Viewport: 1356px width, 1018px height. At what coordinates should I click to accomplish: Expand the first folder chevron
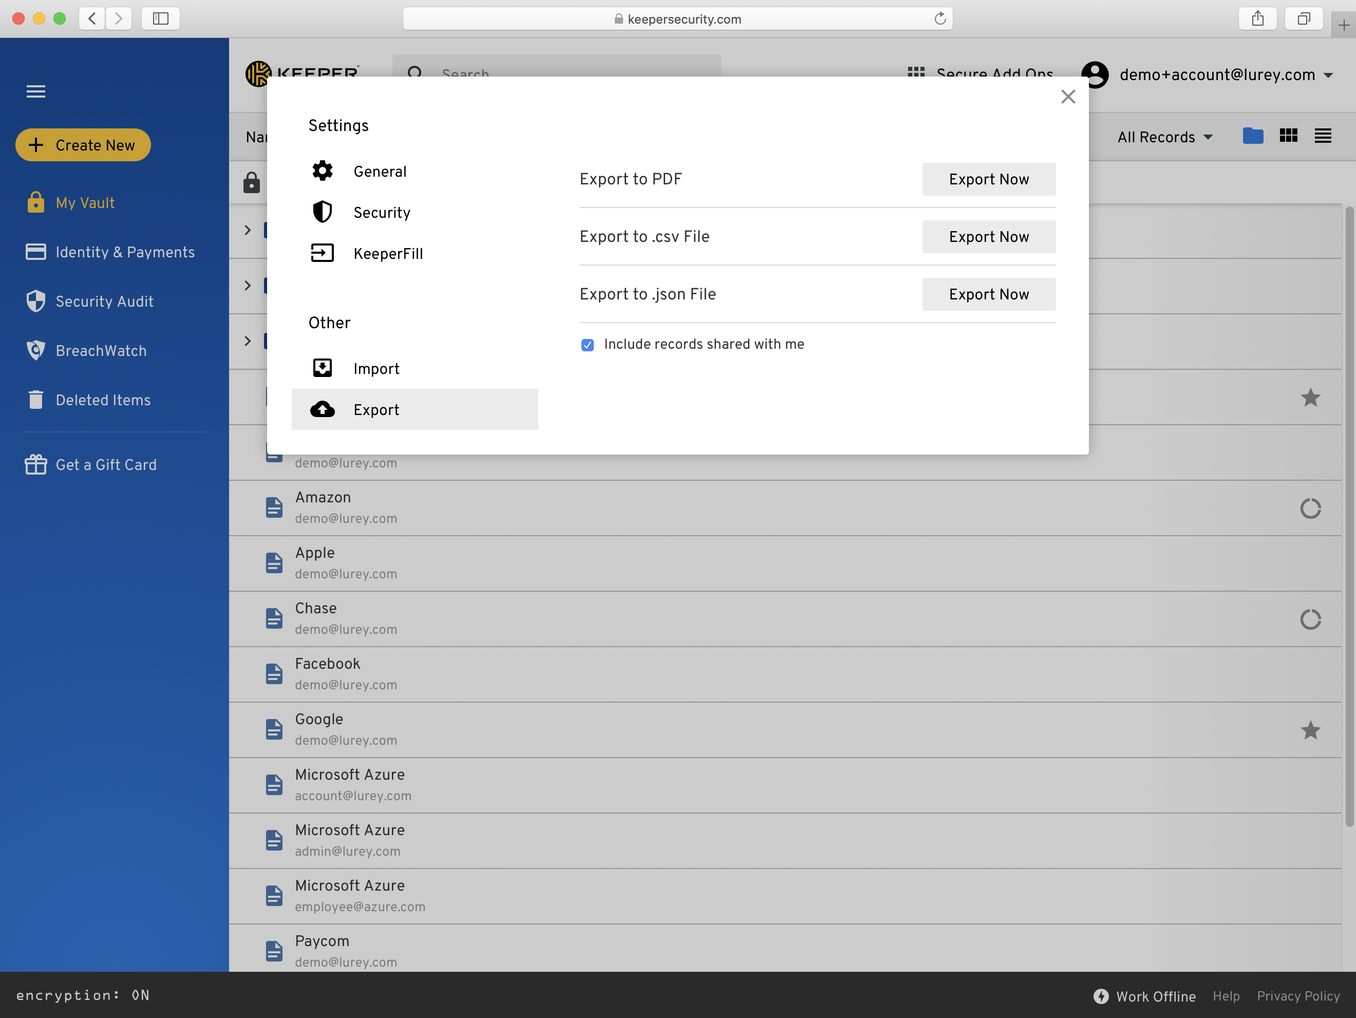[248, 230]
